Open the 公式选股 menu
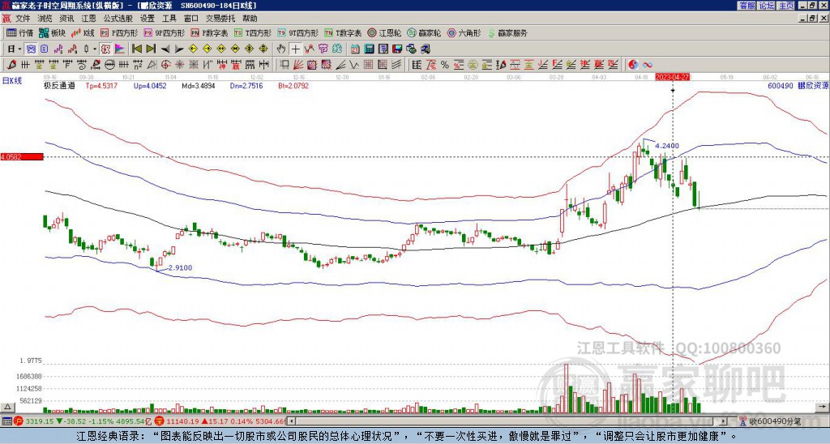The height and width of the screenshot is (444, 830). point(118,19)
